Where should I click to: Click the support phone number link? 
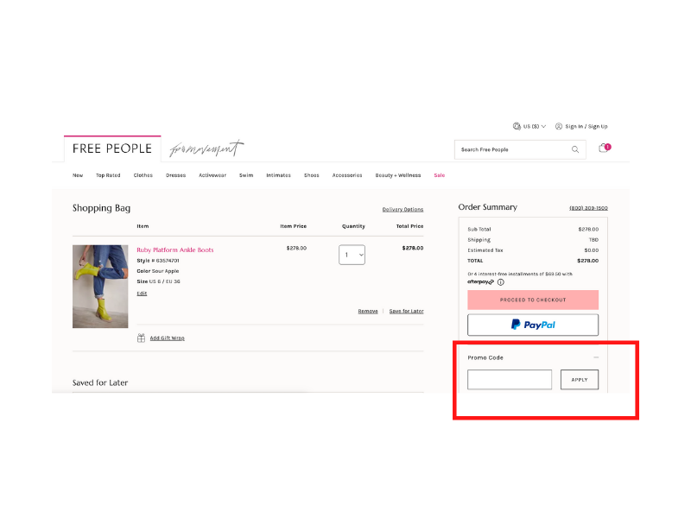tap(588, 208)
